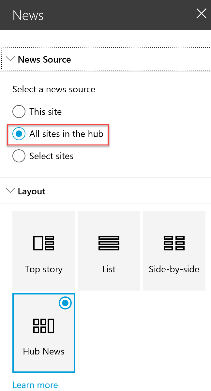
Task: Click the "This site" option text
Action: coord(45,112)
